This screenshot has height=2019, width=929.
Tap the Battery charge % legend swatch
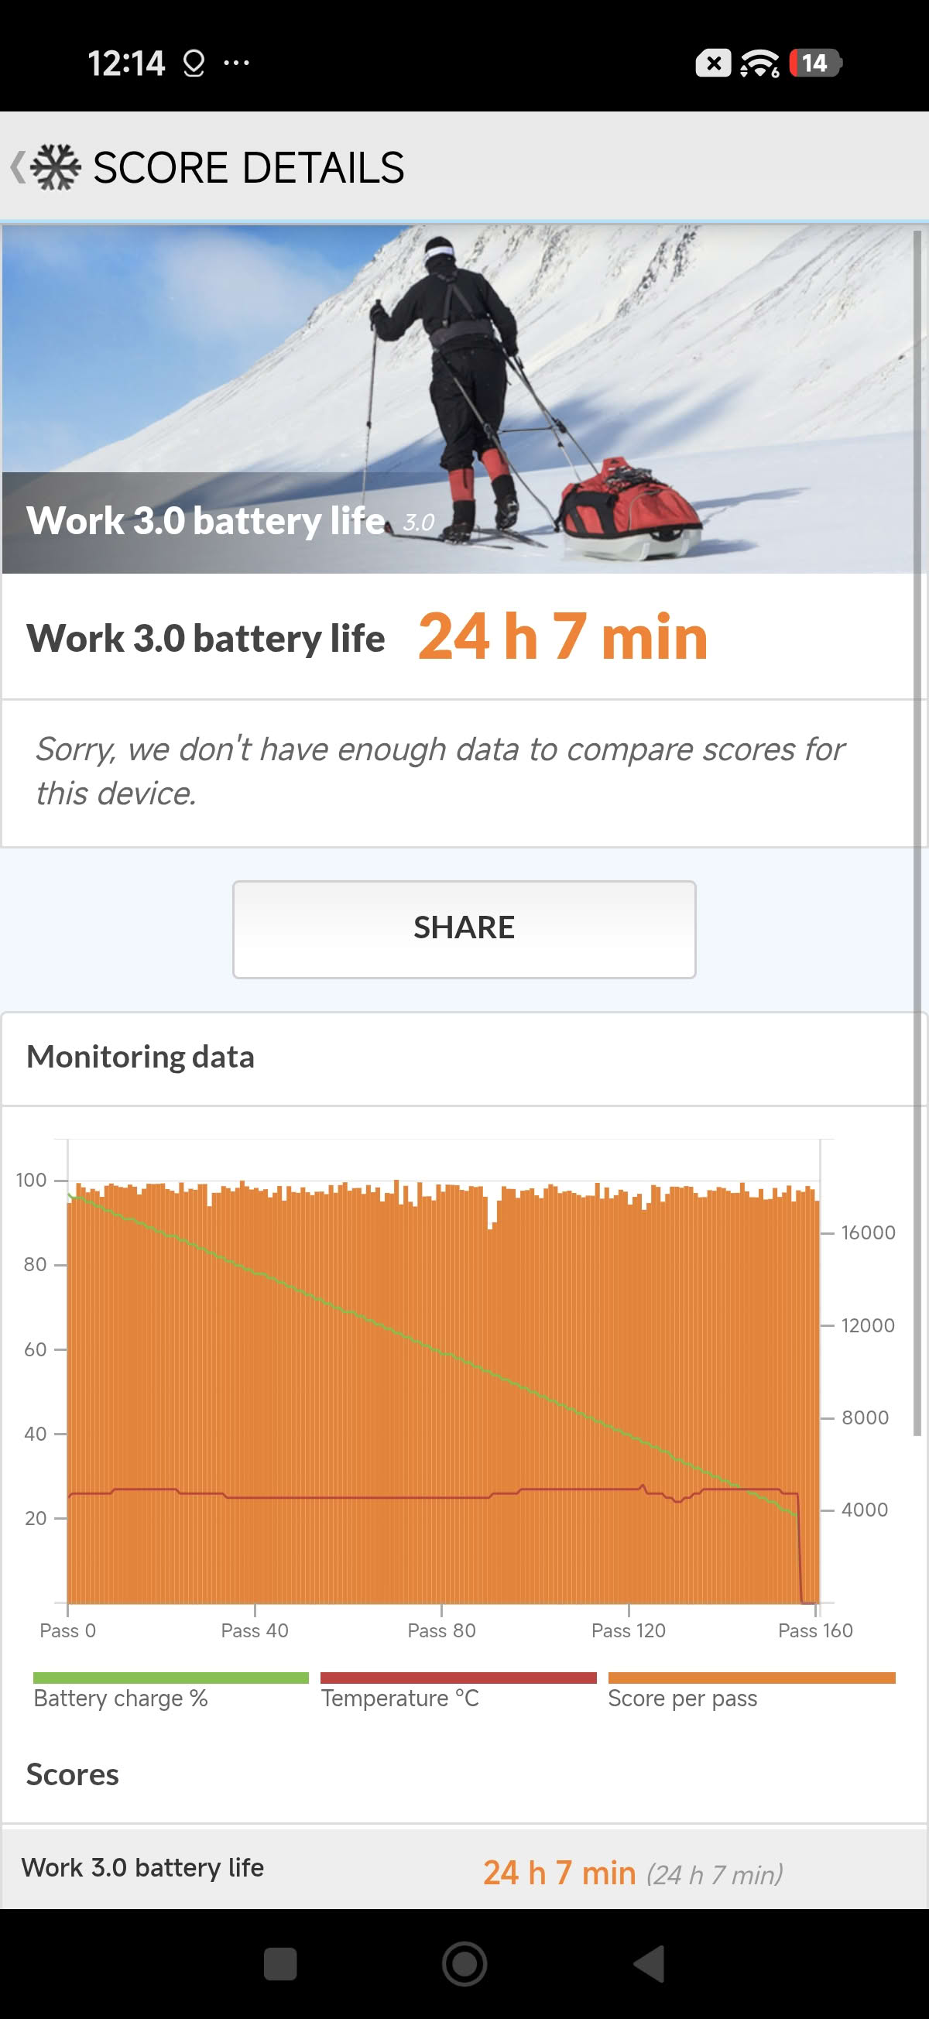(x=171, y=1678)
